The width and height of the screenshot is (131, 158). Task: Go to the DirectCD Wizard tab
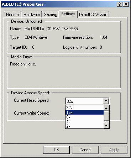tap(93, 15)
